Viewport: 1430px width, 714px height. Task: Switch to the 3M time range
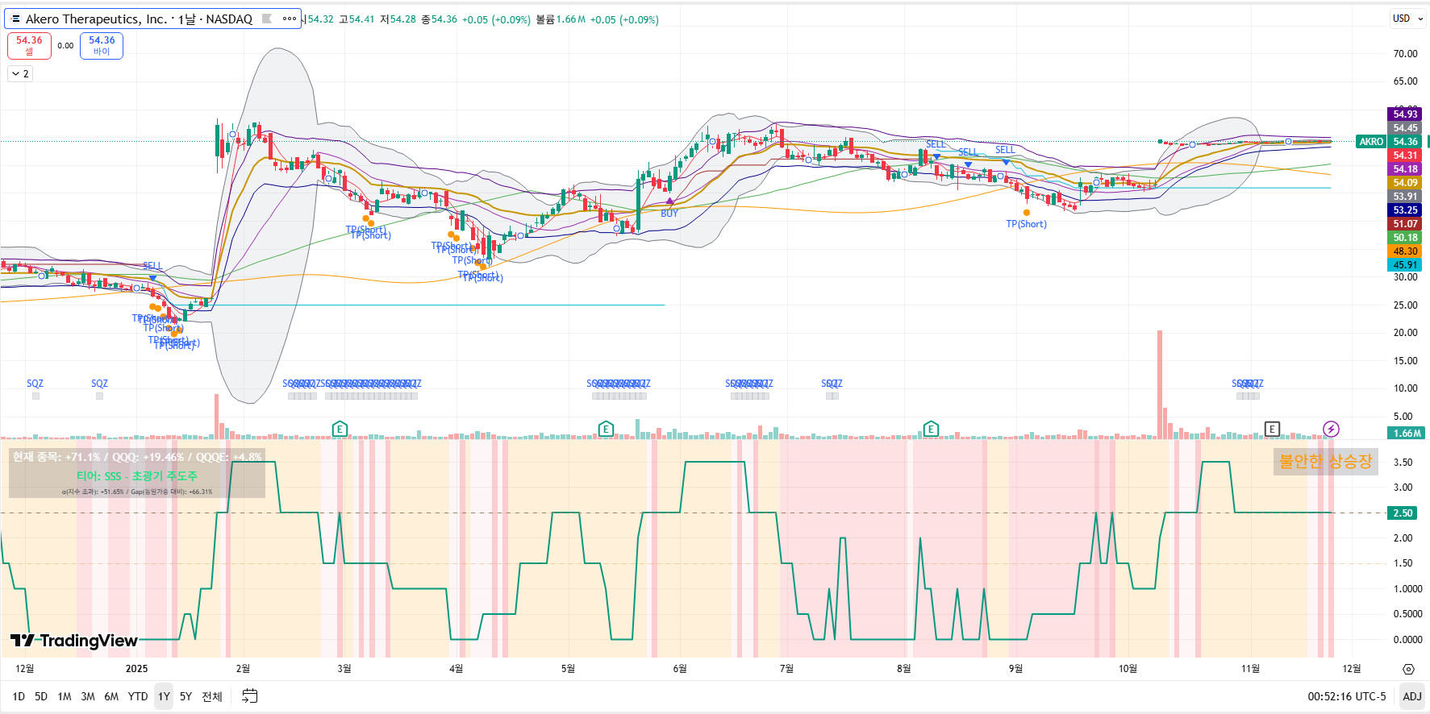click(88, 696)
